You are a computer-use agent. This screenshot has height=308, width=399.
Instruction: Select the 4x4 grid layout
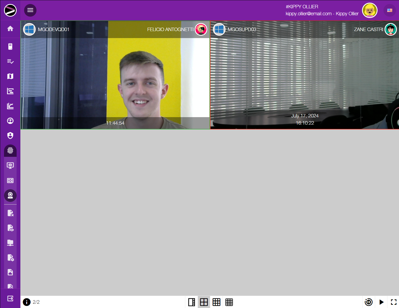point(229,302)
